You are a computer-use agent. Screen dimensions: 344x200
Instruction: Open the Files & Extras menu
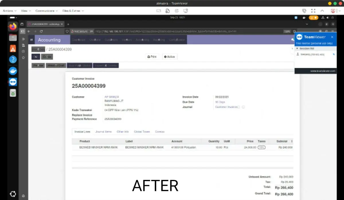(73, 11)
